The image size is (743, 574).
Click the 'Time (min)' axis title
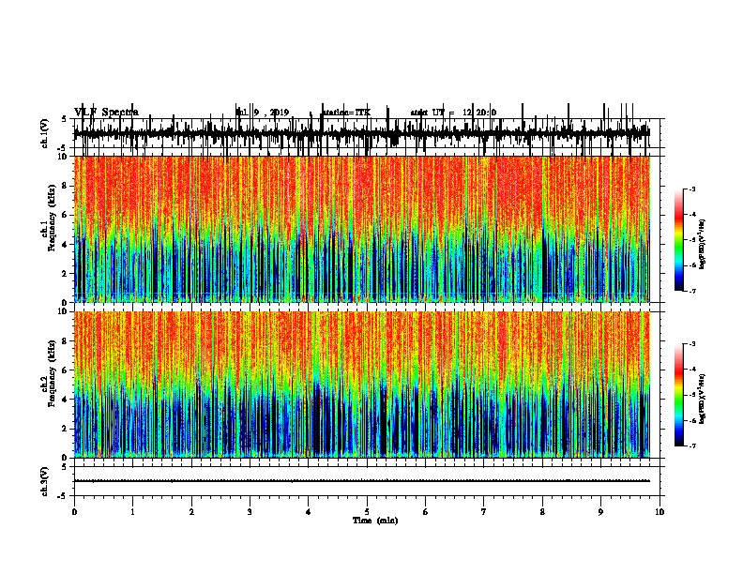[375, 521]
